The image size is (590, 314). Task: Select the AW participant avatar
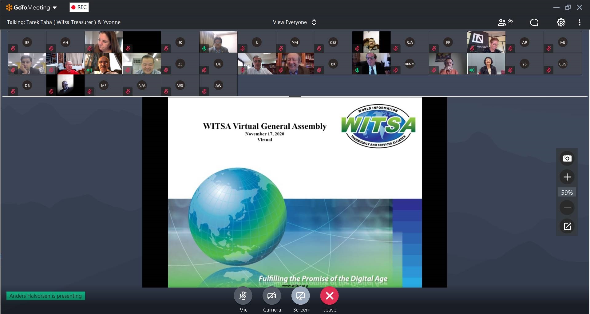point(218,85)
